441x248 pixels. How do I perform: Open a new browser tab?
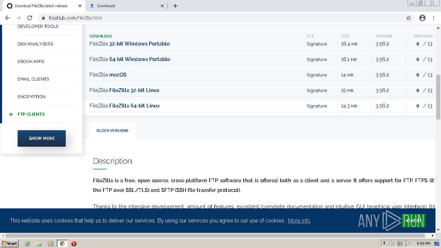[175, 6]
